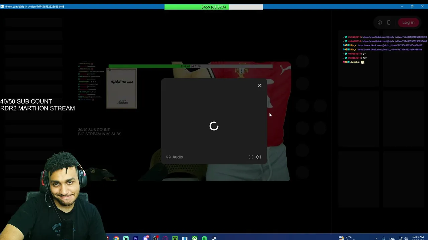Click the Aweebo username in chat
Screen dimensions: 428x240
pos(355,62)
